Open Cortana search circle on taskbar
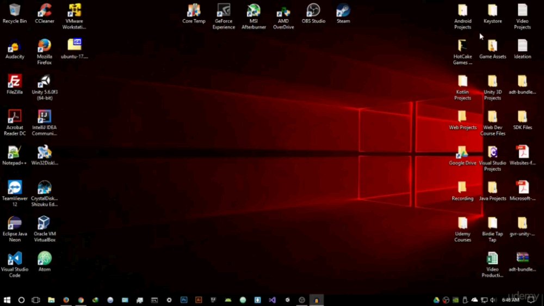This screenshot has width=544, height=306. tap(21, 300)
